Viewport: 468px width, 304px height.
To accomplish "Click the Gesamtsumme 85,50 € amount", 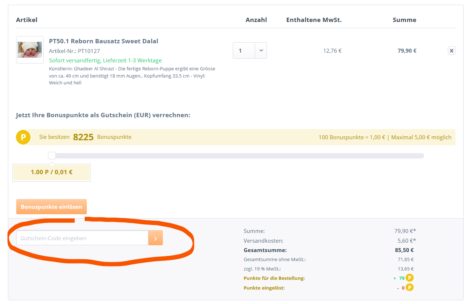I will click(404, 250).
